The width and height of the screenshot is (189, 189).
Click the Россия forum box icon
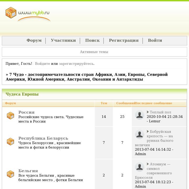coord(10,115)
